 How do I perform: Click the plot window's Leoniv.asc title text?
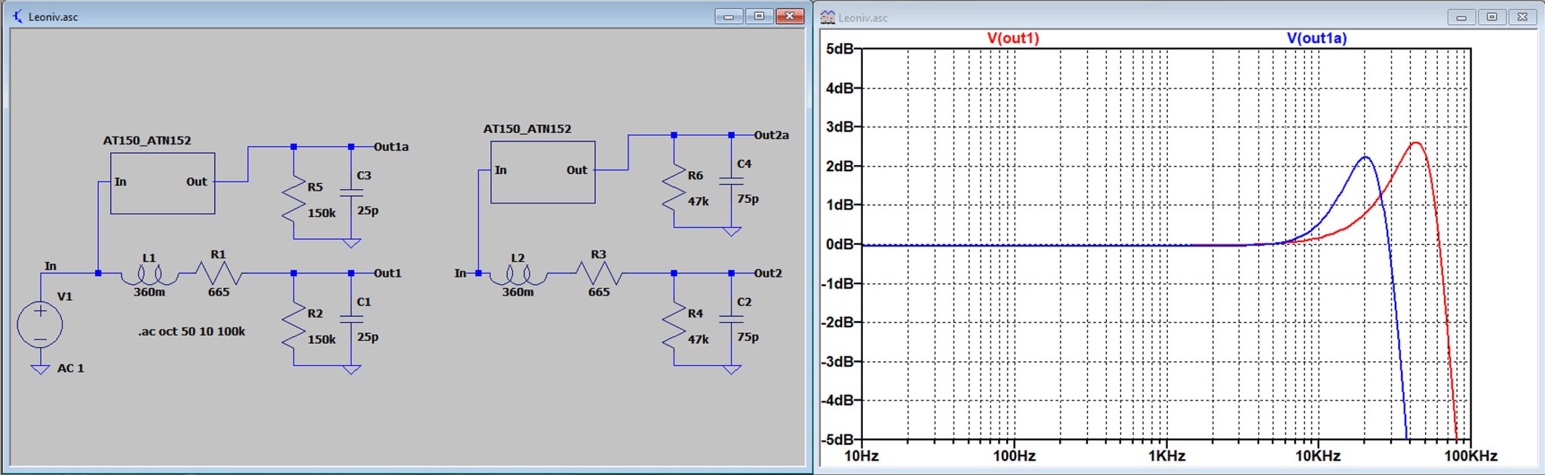(x=863, y=17)
